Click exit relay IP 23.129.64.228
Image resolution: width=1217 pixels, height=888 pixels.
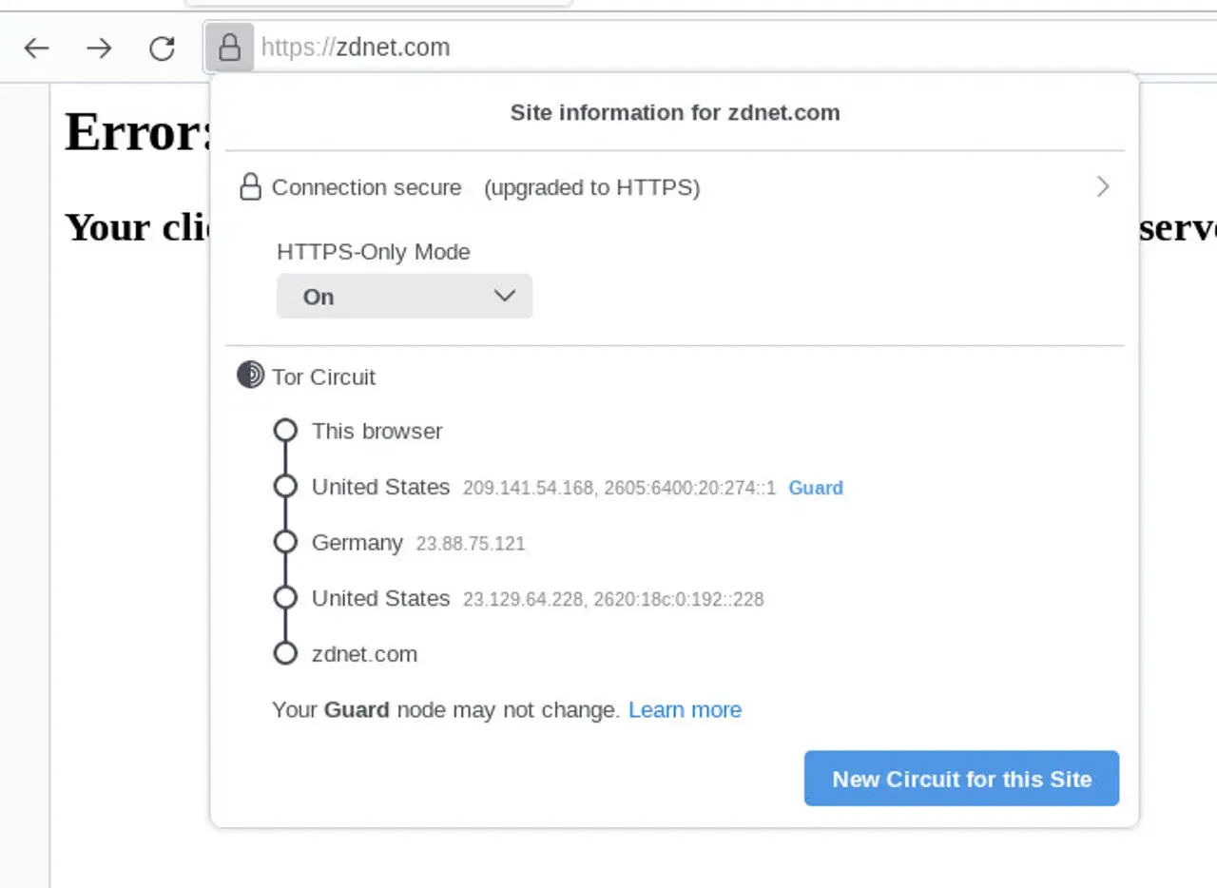(x=523, y=599)
